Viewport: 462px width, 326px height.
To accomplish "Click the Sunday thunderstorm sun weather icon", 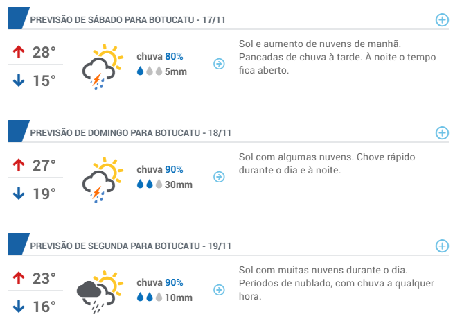I will coord(103,180).
